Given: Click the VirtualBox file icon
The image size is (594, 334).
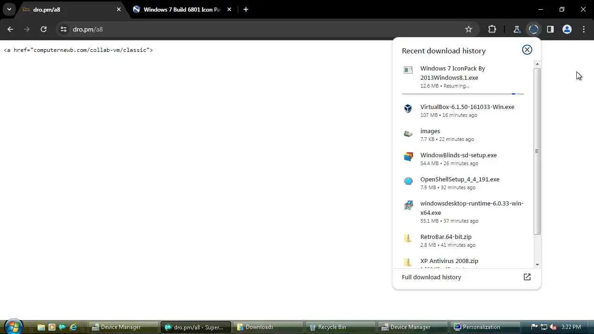Looking at the screenshot, I should pyautogui.click(x=408, y=109).
